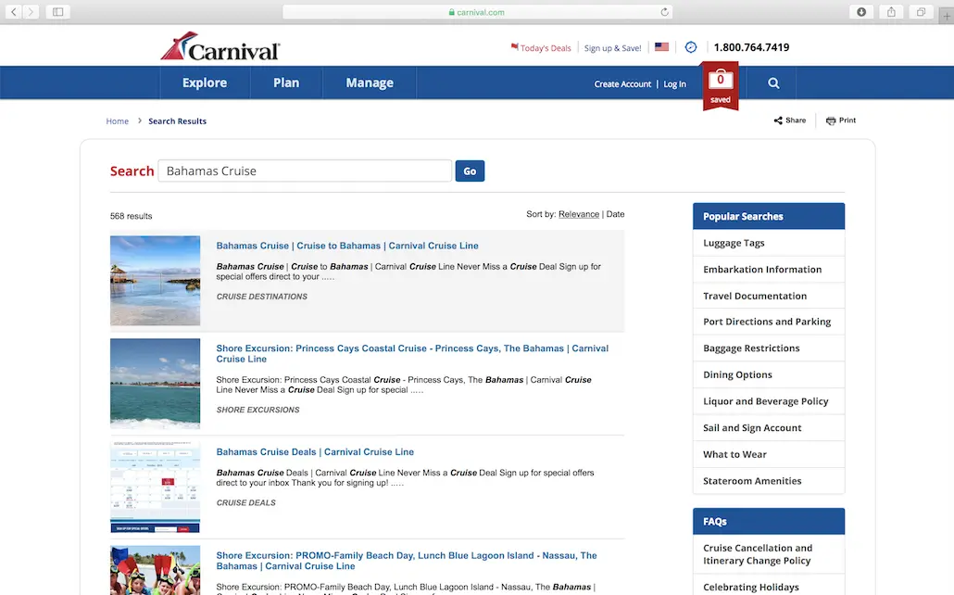
Task: Click the Share icon link
Action: (x=790, y=120)
